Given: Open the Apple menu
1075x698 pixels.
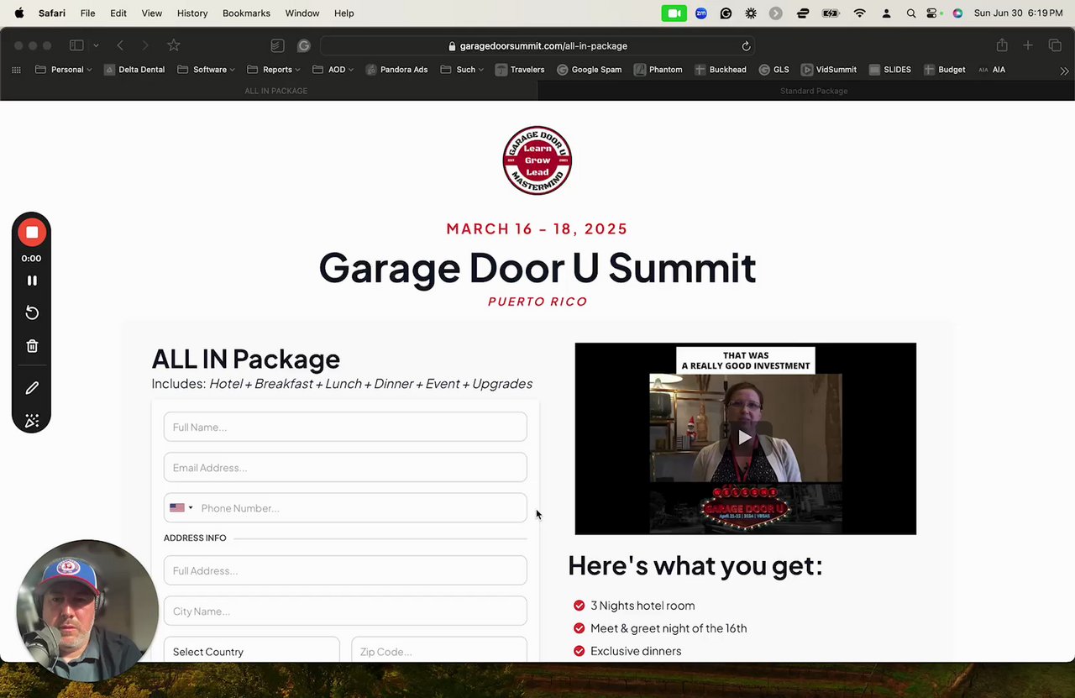Looking at the screenshot, I should [18, 13].
